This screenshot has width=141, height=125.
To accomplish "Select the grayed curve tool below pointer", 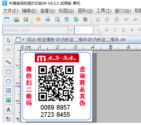I will pos(8,50).
